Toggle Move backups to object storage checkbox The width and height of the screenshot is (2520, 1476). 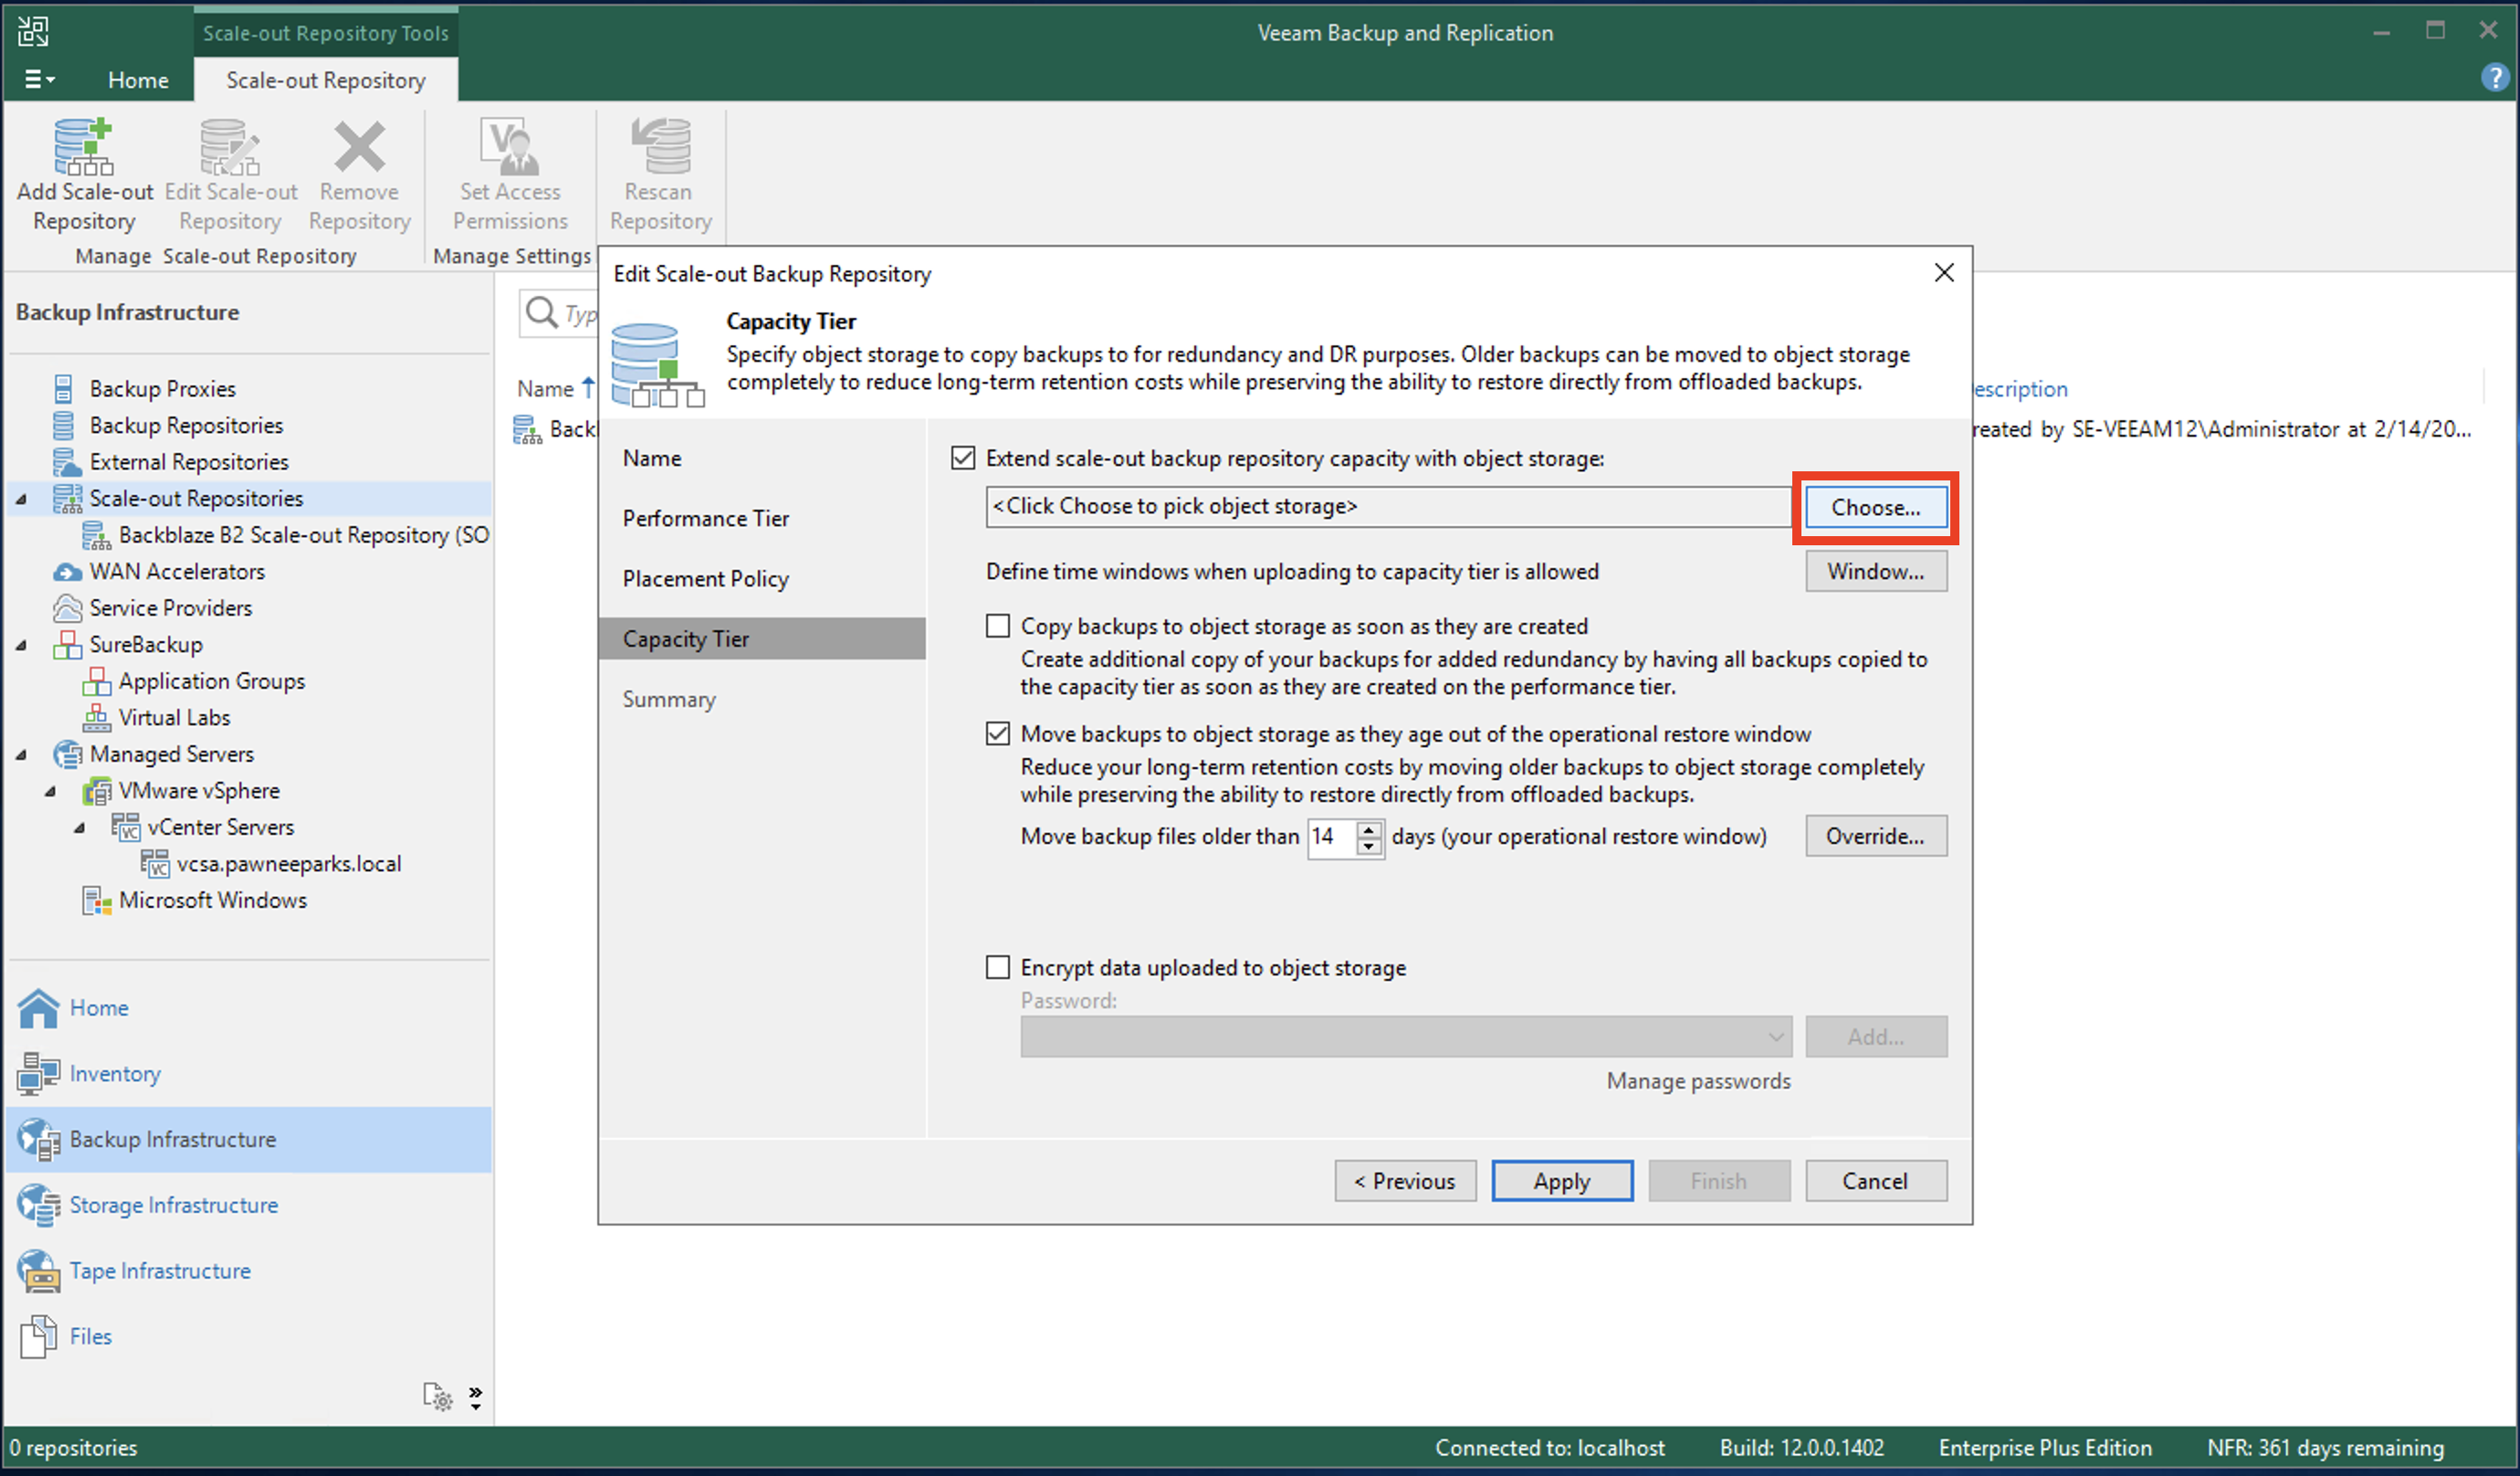998,733
